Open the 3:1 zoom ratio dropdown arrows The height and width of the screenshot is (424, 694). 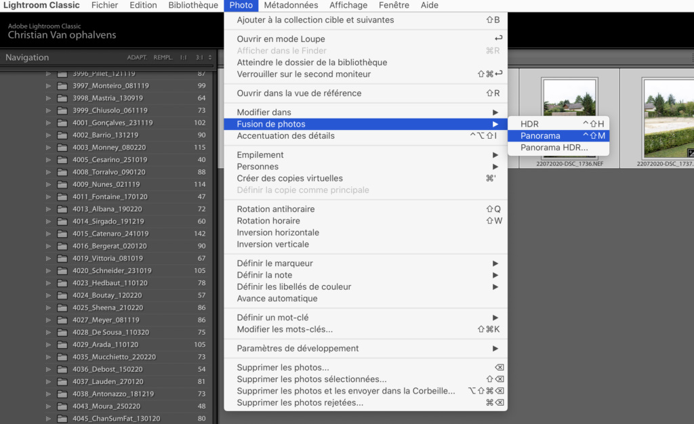pyautogui.click(x=210, y=58)
